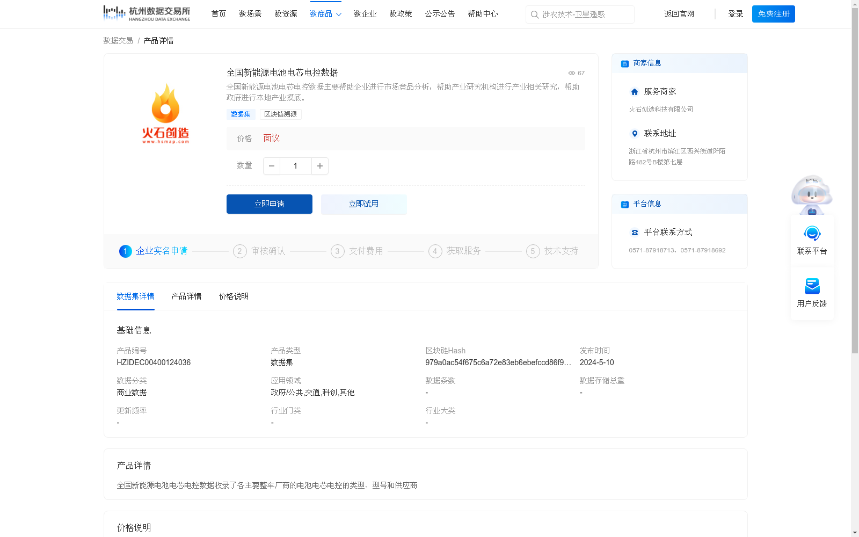Click step 4 circle 获取服务
Image resolution: width=859 pixels, height=537 pixels.
click(x=435, y=251)
